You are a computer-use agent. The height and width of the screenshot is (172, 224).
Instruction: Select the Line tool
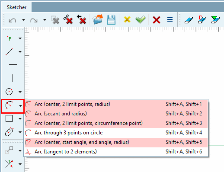tap(9, 52)
